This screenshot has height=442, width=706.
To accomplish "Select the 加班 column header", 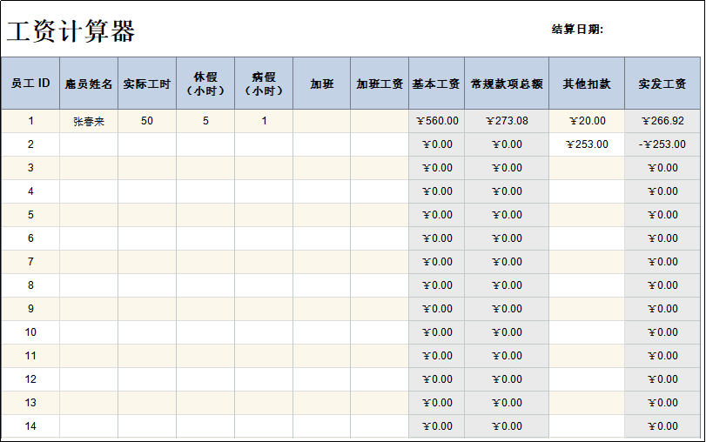I will click(x=321, y=84).
